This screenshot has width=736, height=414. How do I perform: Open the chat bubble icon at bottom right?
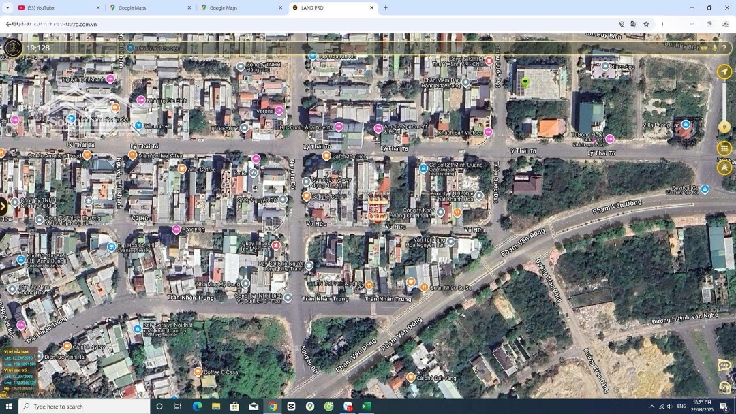724,366
